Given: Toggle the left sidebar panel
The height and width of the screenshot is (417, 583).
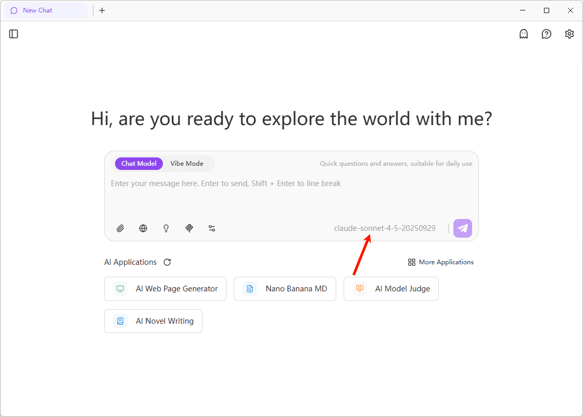Looking at the screenshot, I should [14, 34].
